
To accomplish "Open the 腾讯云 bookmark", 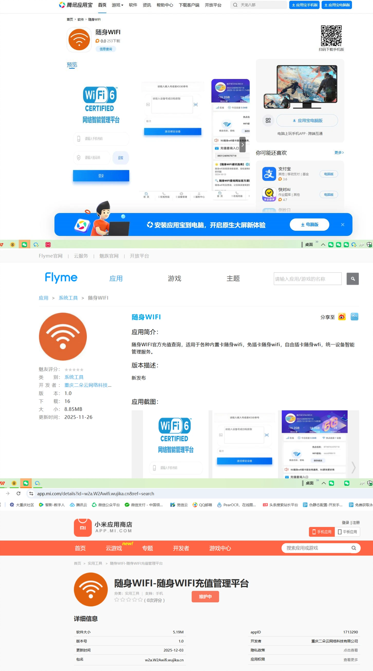I will pyautogui.click(x=78, y=505).
